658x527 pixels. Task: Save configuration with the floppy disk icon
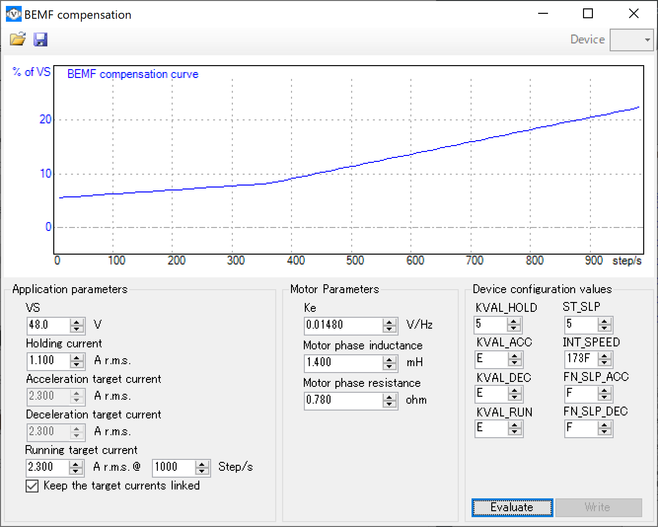(40, 39)
